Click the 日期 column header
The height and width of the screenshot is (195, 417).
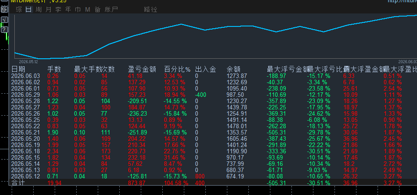coord(18,69)
